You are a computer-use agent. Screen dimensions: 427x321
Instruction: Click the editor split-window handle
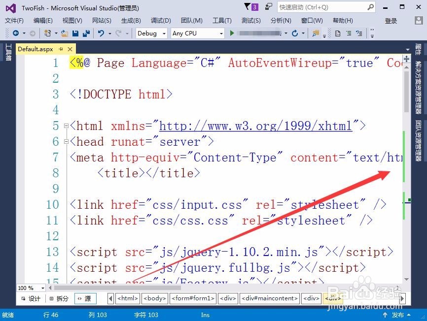[x=407, y=59]
